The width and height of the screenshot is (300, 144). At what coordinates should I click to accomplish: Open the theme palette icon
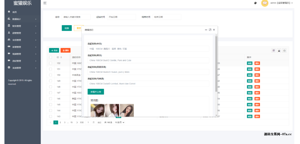tap(255, 3)
